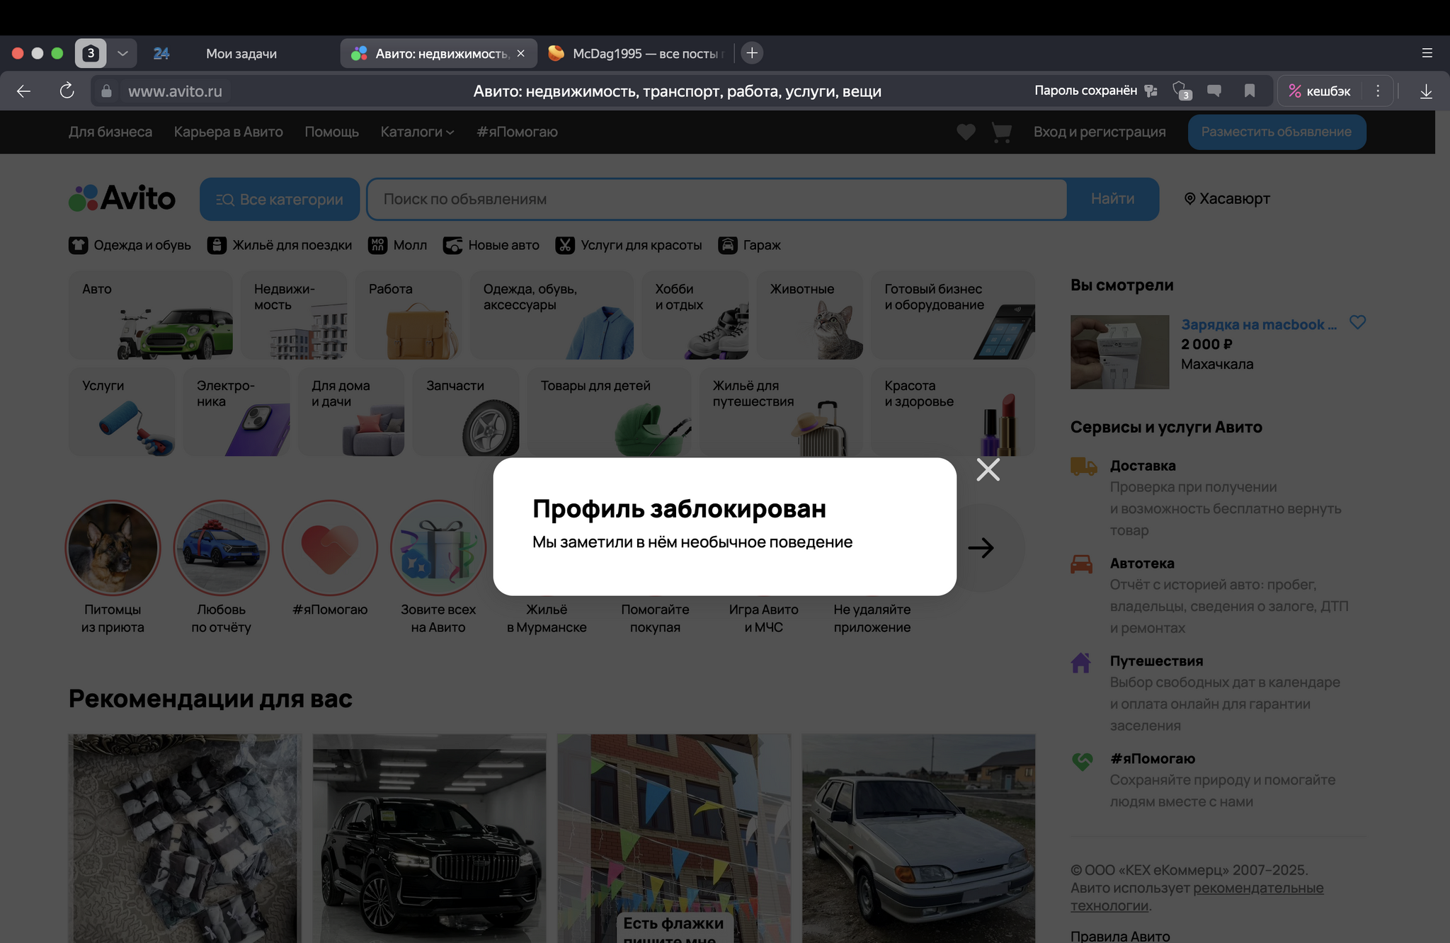Open Все категории menu button
Viewport: 1450px width, 943px height.
[280, 199]
